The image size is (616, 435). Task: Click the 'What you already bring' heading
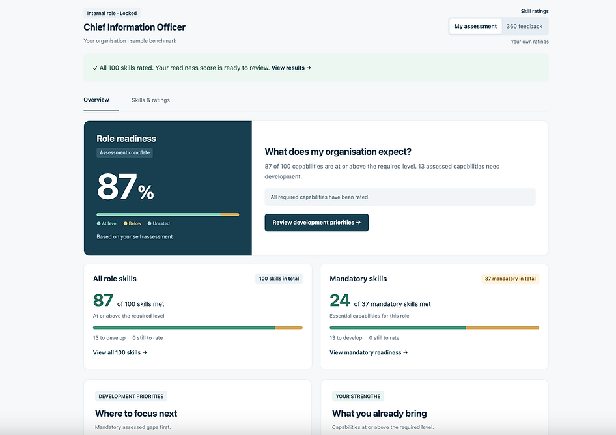(x=380, y=414)
